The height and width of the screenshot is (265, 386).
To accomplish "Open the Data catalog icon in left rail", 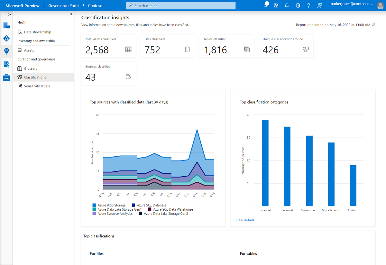I will (x=6, y=25).
